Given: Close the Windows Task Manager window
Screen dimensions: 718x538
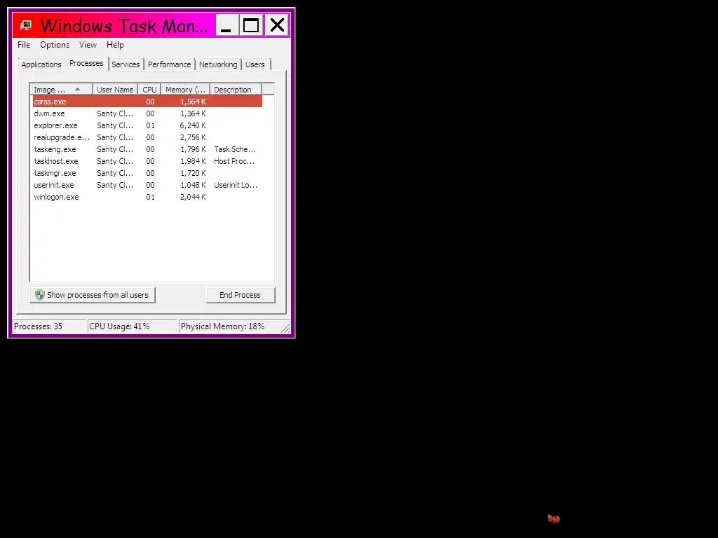Looking at the screenshot, I should 277,25.
